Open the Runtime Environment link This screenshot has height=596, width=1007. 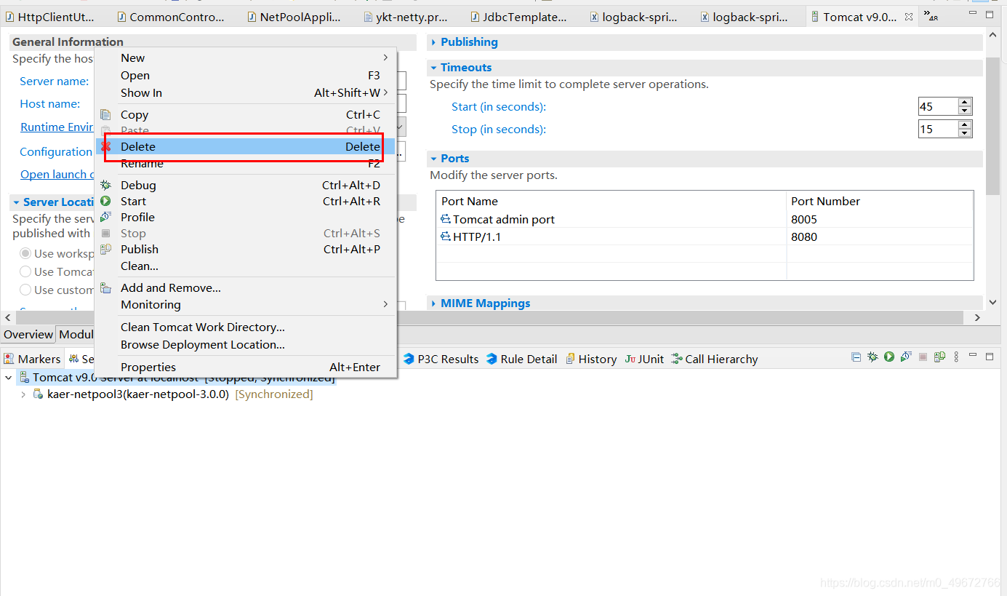click(x=57, y=126)
